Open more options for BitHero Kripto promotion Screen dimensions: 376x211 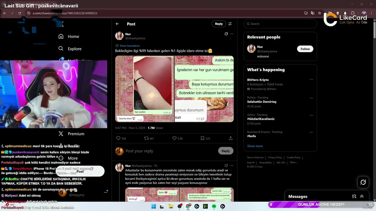pyautogui.click(x=311, y=79)
